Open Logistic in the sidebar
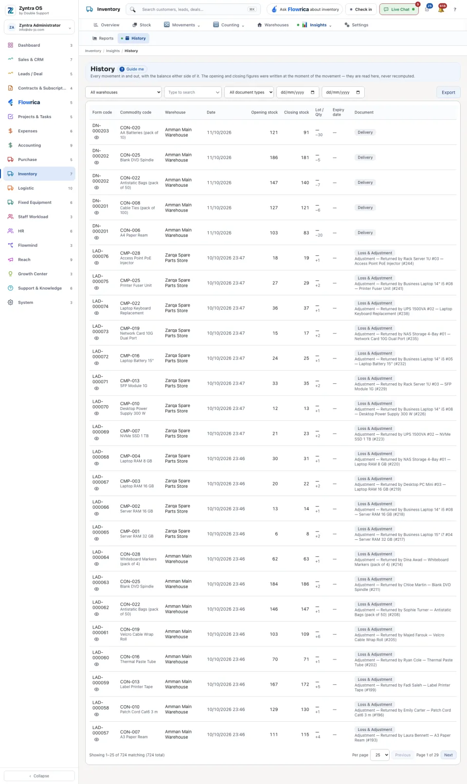467x784 pixels. coord(39,188)
